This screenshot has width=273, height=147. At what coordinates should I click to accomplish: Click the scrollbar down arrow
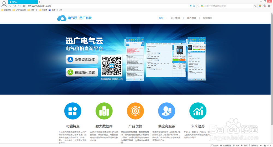click(272, 142)
